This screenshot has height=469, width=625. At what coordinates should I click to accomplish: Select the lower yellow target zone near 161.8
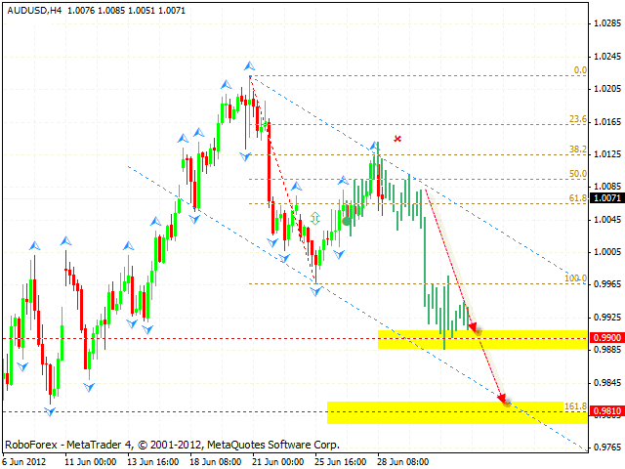coord(456,411)
